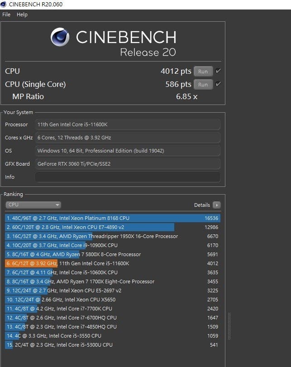Open the File menu

coord(6,14)
